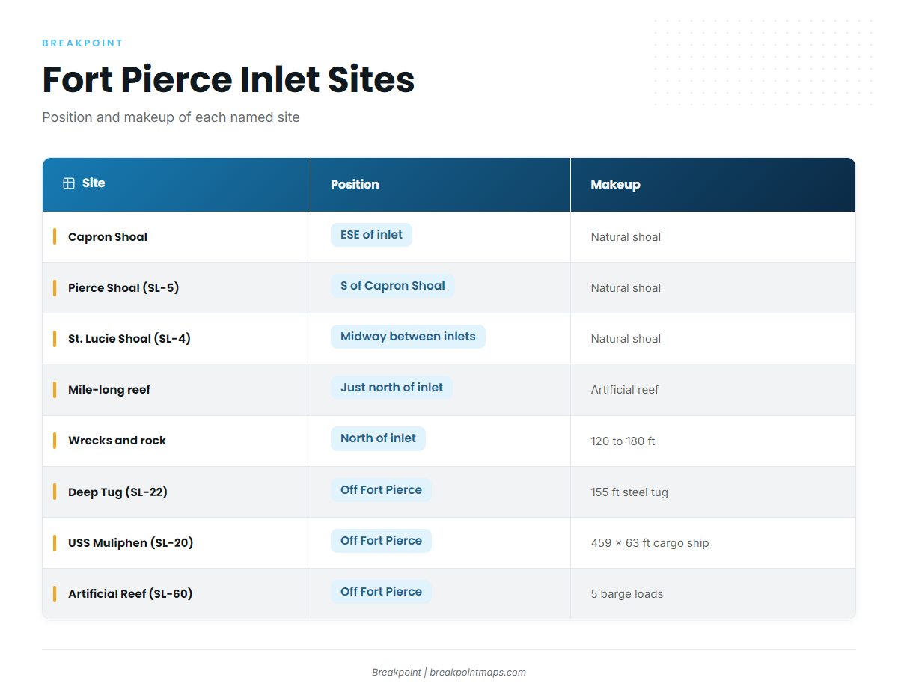Select the Mile-long reef site name
The image size is (898, 698).
tap(109, 390)
